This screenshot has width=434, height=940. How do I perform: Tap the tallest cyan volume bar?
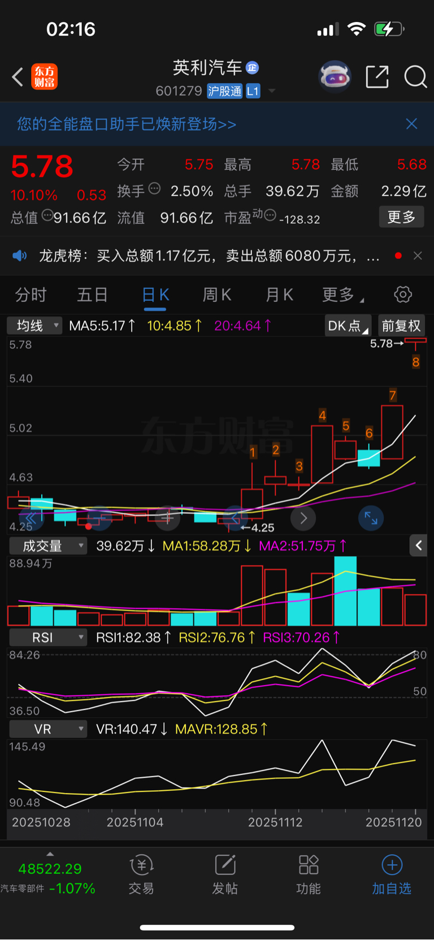[345, 591]
